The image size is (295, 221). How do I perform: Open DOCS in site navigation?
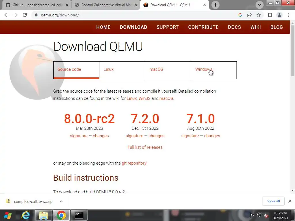[235, 27]
